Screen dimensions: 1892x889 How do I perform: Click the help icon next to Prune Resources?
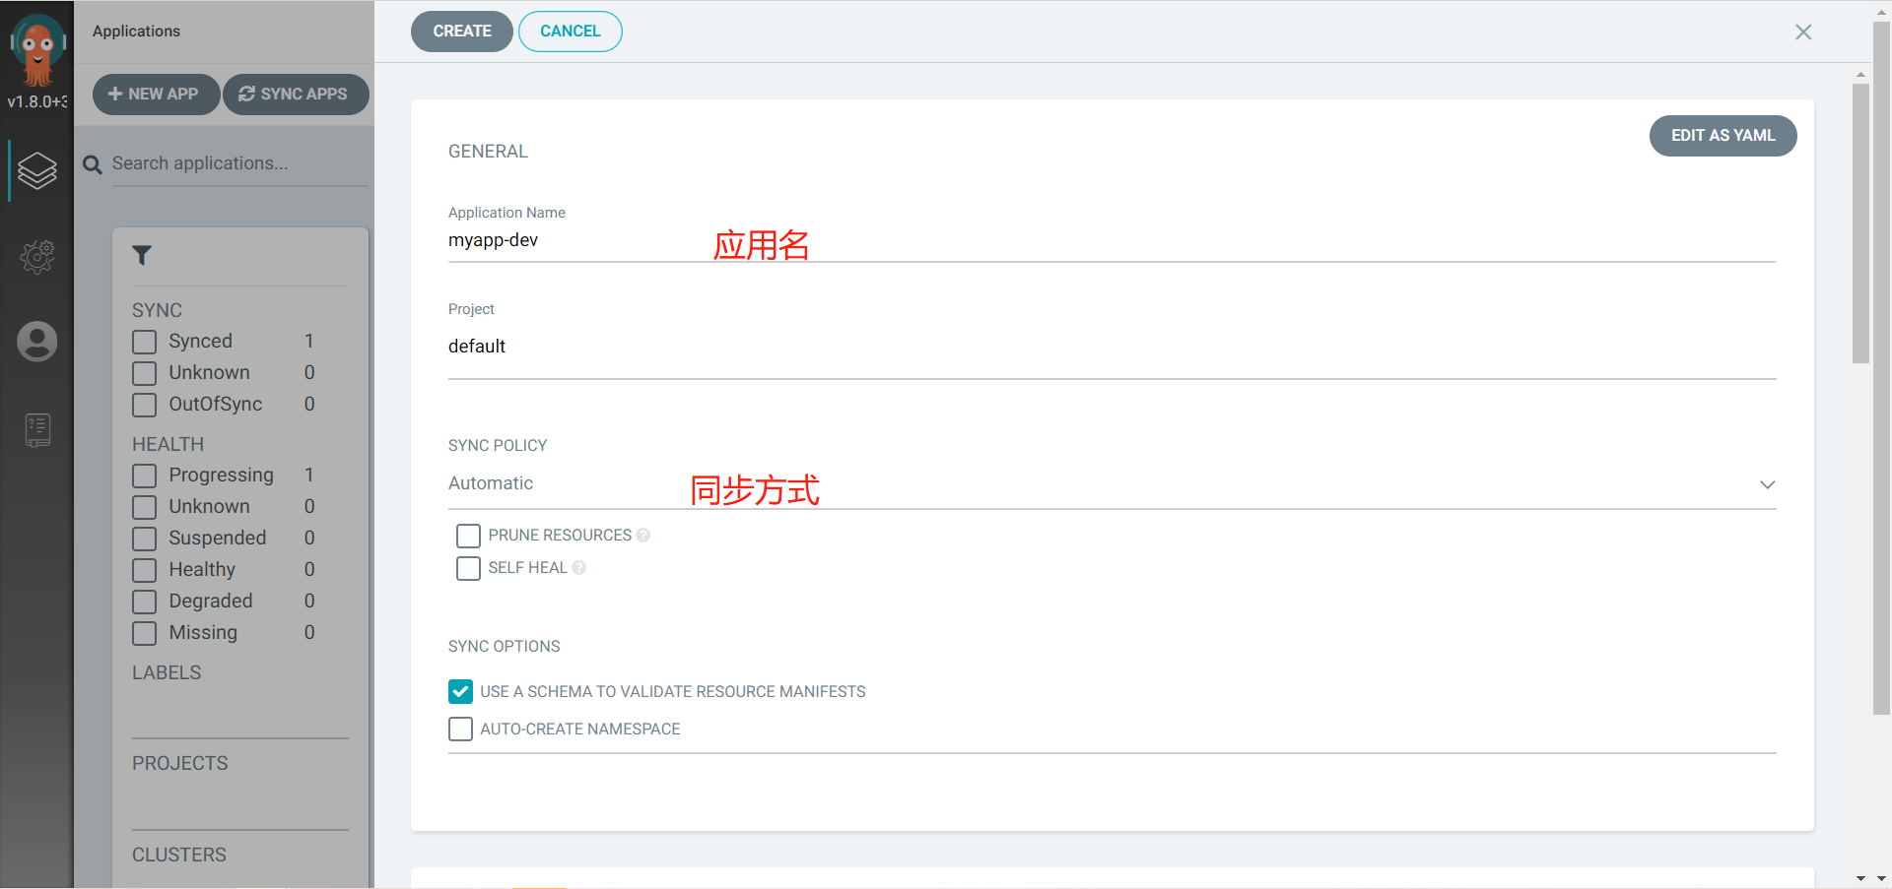[643, 536]
